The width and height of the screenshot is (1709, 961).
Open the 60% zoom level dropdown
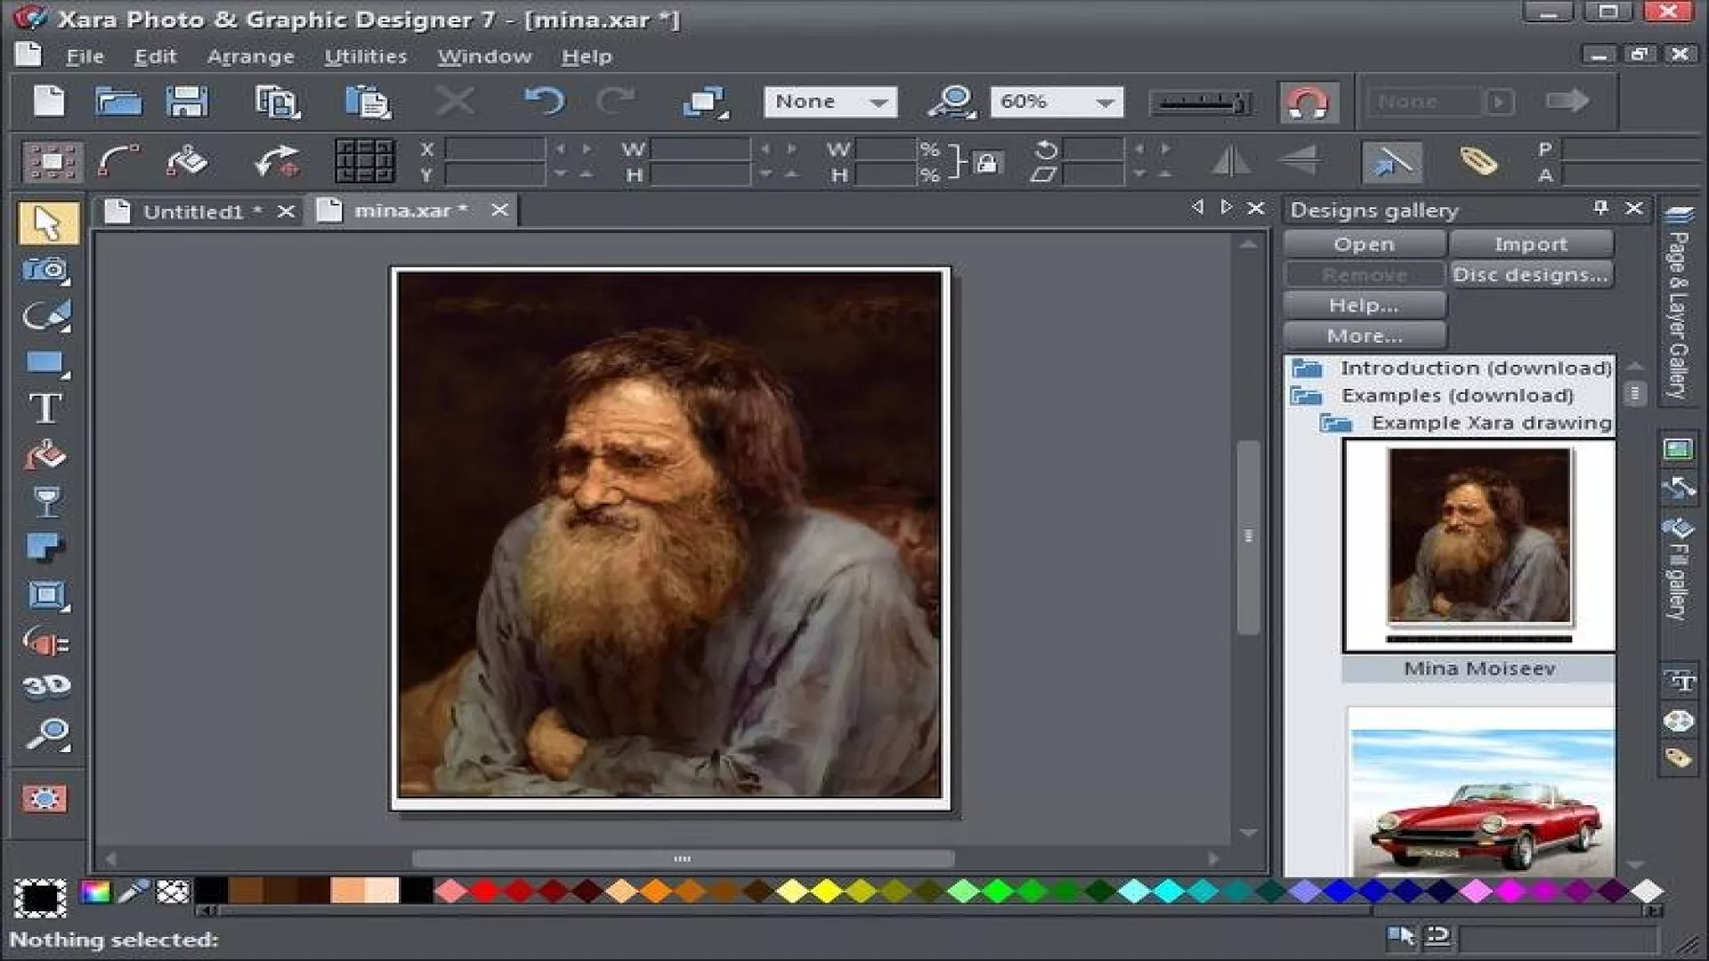[1105, 102]
